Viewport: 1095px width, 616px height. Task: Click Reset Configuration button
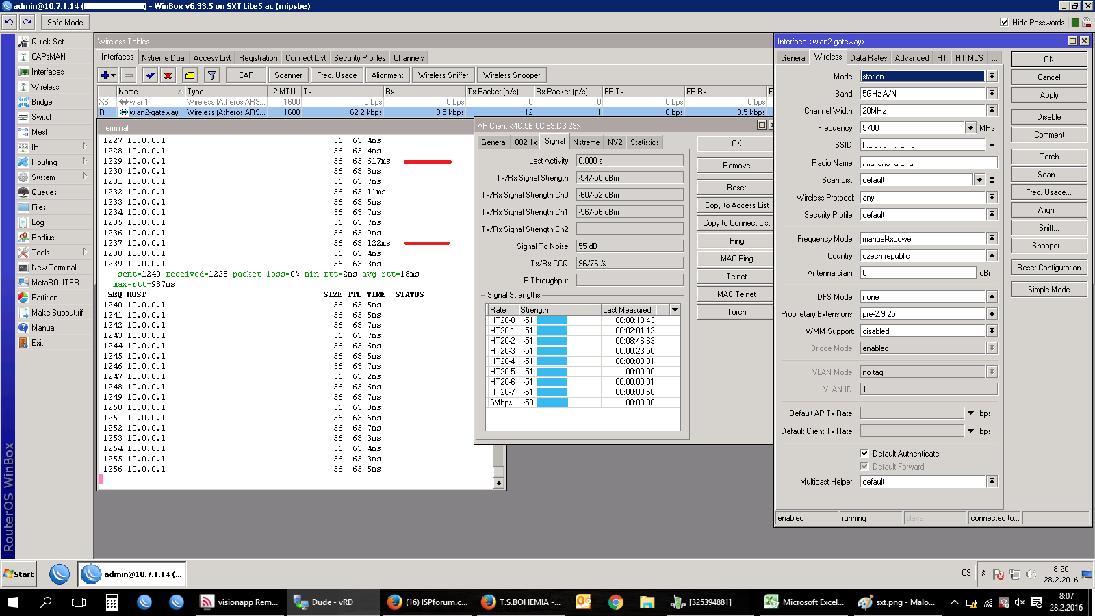[x=1048, y=268]
